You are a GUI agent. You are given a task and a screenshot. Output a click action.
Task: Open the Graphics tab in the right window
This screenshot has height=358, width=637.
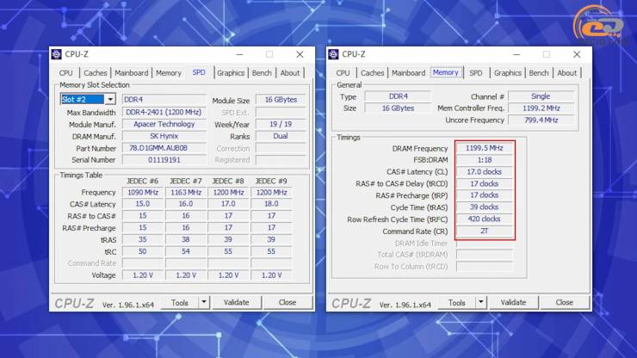[x=507, y=73]
